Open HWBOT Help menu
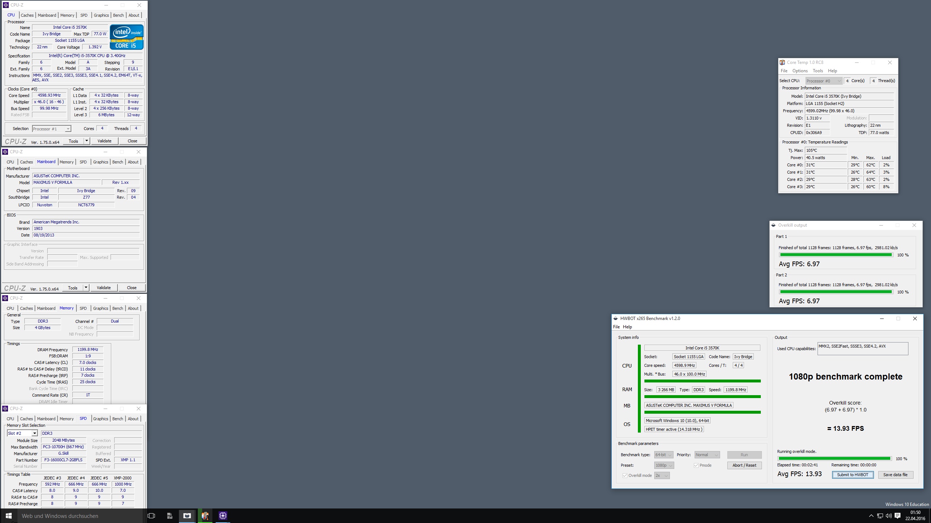This screenshot has width=931, height=523. (627, 327)
